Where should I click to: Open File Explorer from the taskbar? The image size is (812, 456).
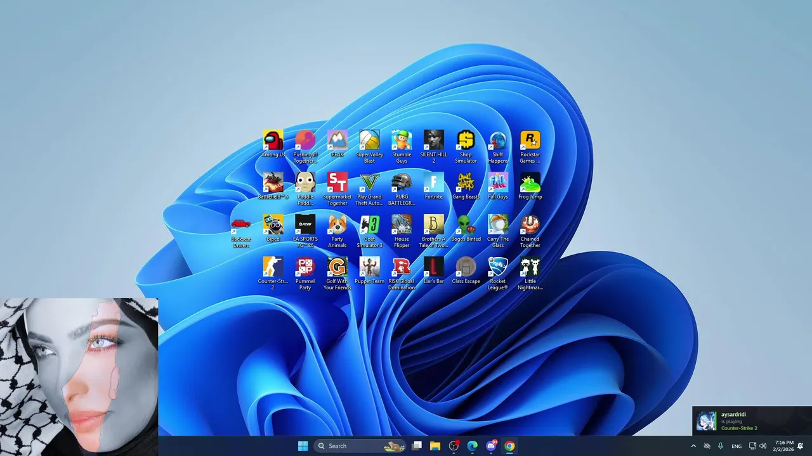(435, 446)
